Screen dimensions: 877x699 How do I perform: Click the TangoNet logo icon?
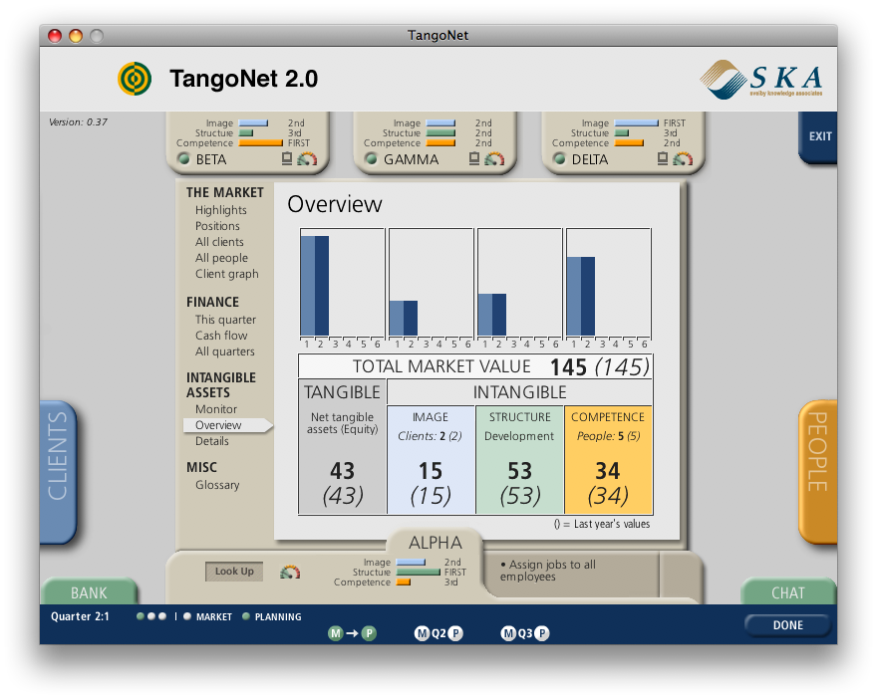pyautogui.click(x=135, y=78)
